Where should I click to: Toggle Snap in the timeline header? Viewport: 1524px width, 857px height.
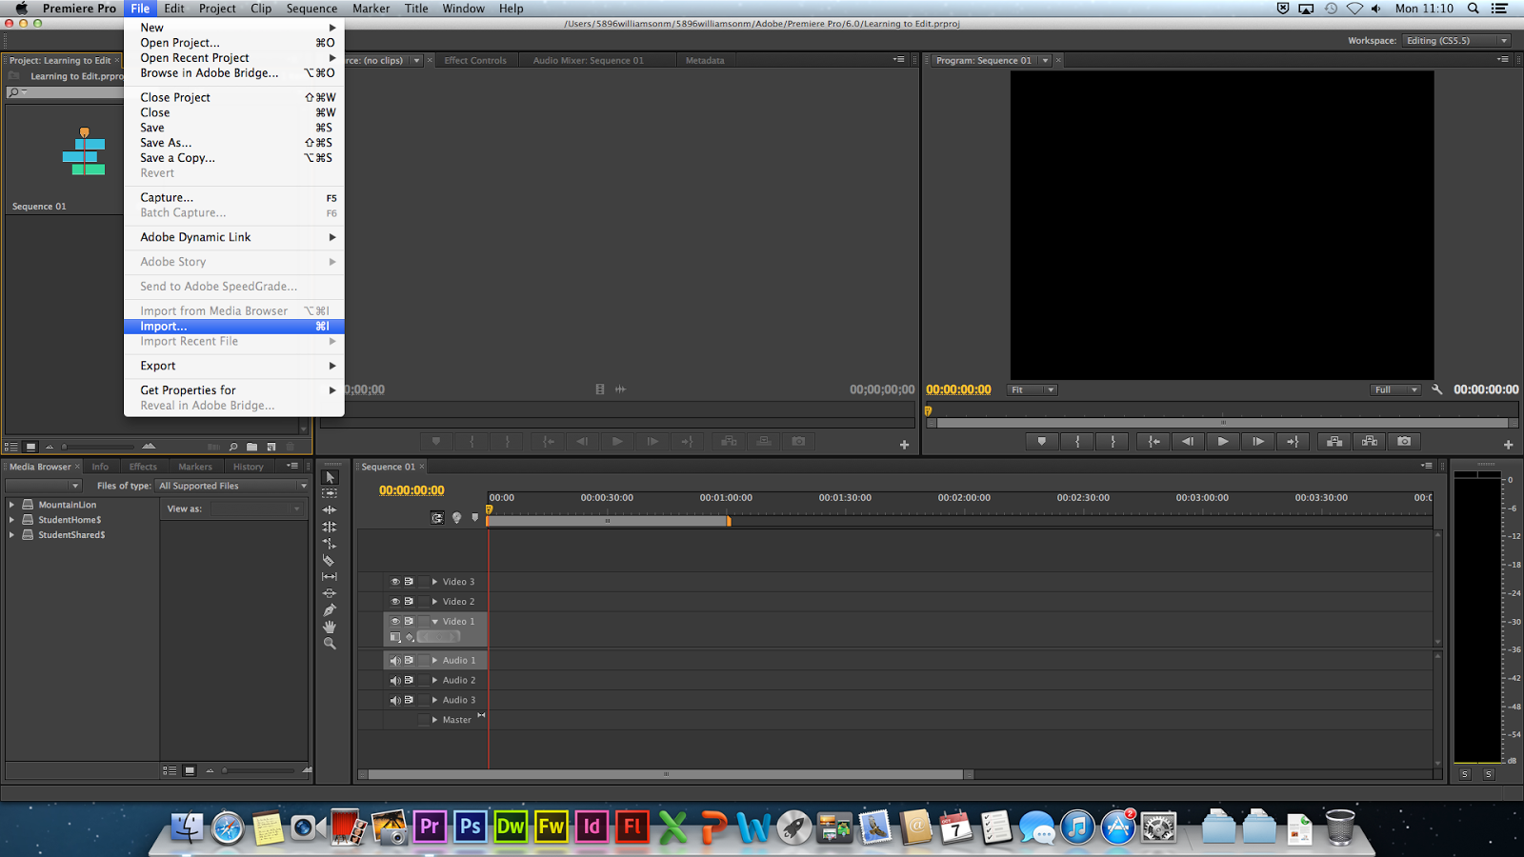tap(437, 518)
